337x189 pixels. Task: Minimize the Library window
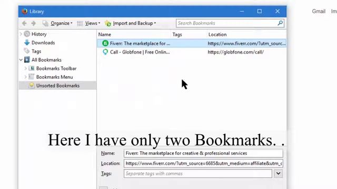point(242,11)
